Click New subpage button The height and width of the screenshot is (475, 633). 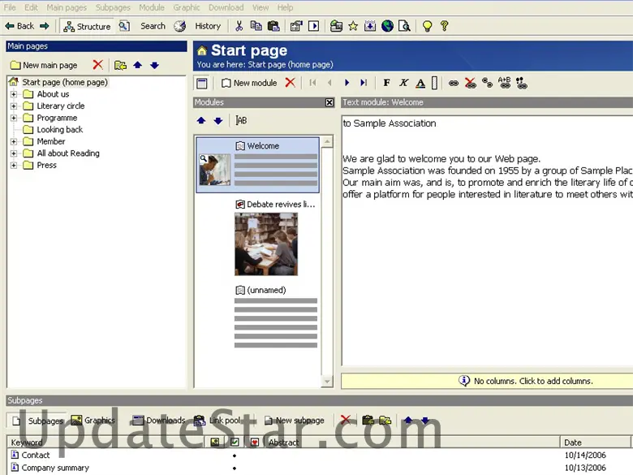295,421
